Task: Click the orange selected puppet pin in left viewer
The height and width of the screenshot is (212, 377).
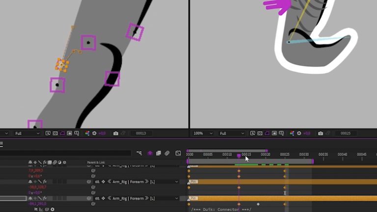Action: click(61, 64)
